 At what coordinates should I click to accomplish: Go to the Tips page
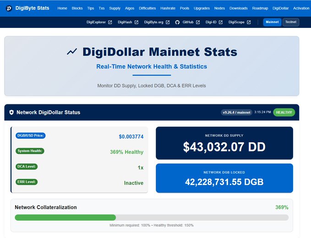click(x=91, y=8)
